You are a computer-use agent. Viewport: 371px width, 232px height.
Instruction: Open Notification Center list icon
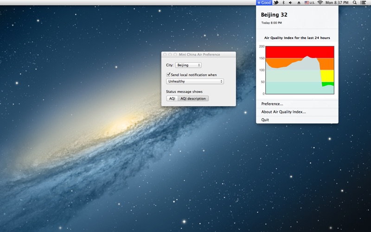click(x=364, y=3)
